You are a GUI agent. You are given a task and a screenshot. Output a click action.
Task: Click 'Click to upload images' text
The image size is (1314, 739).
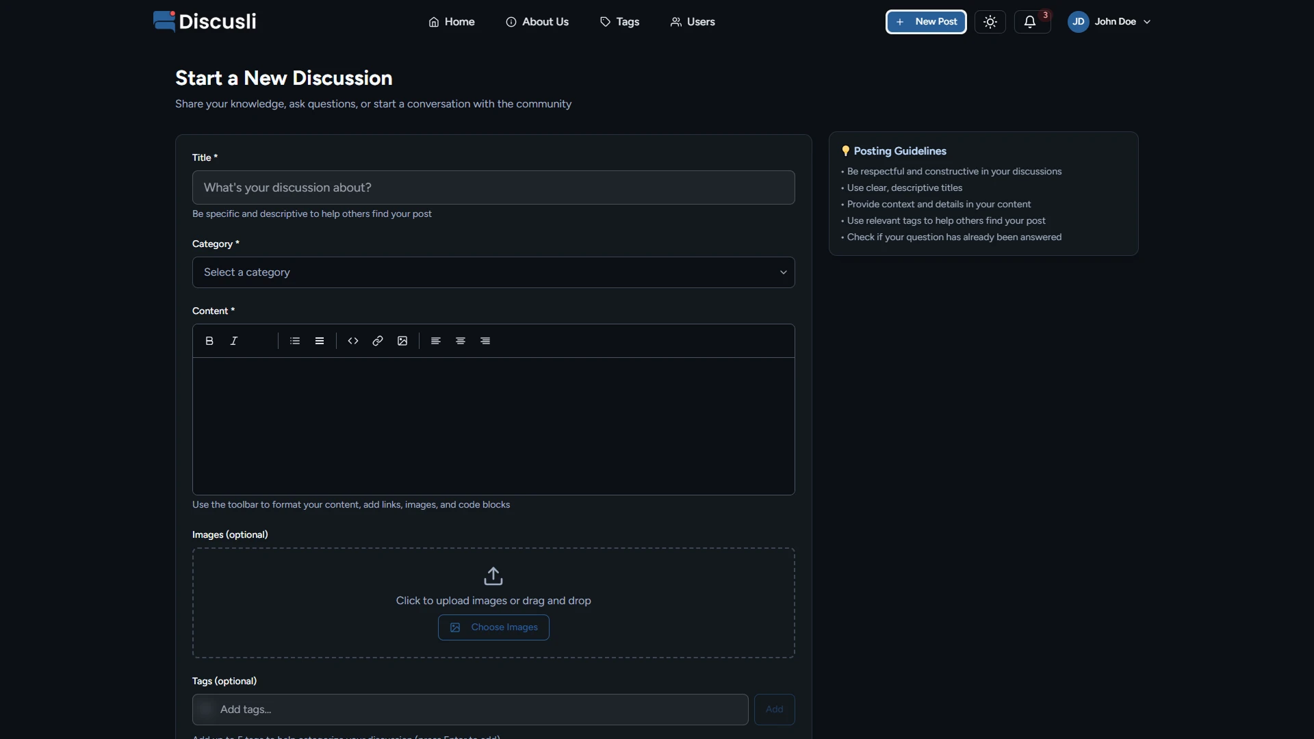[x=493, y=601]
